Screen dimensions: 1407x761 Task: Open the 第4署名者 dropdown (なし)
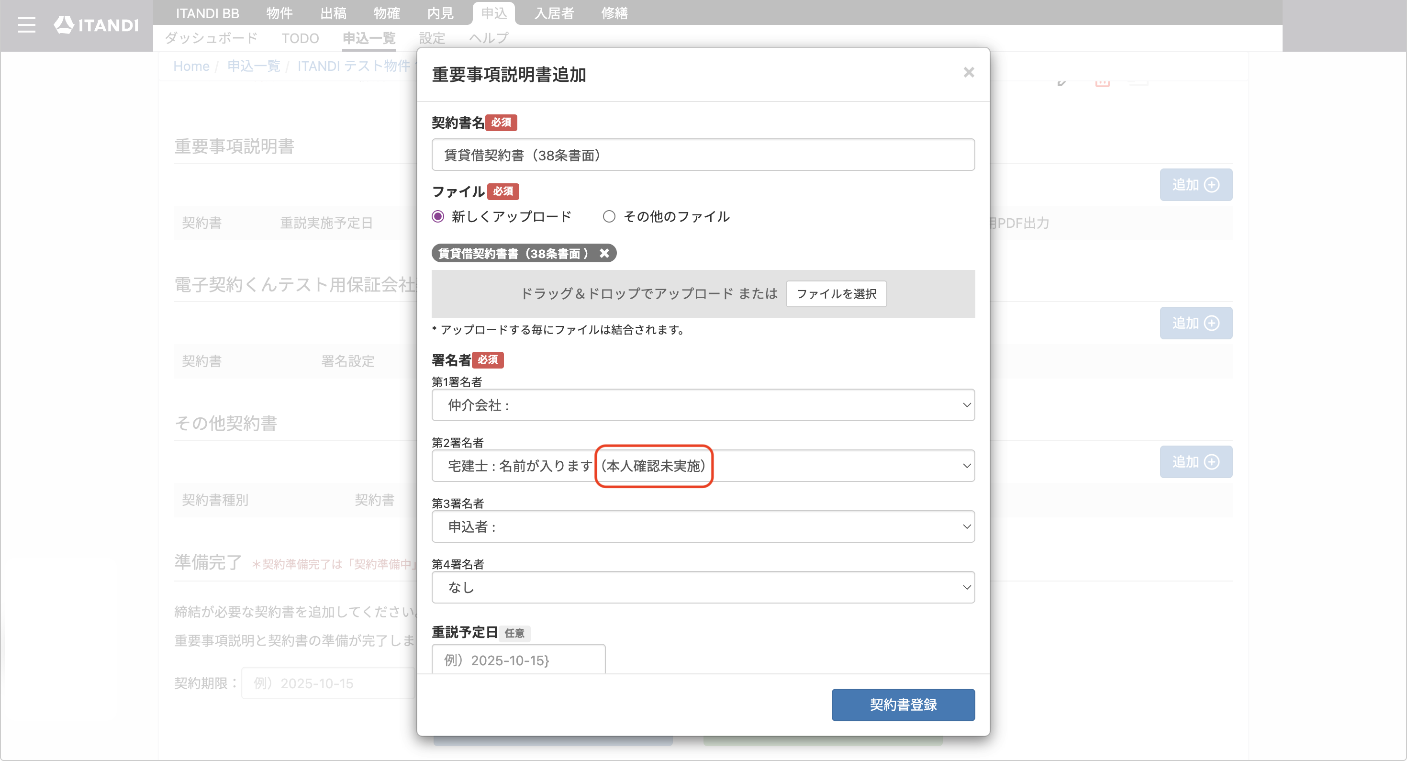(x=703, y=587)
